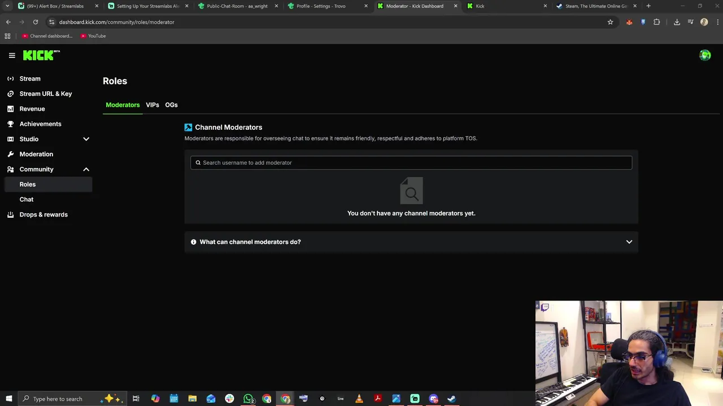Open Stream URL & Key page

[46, 94]
